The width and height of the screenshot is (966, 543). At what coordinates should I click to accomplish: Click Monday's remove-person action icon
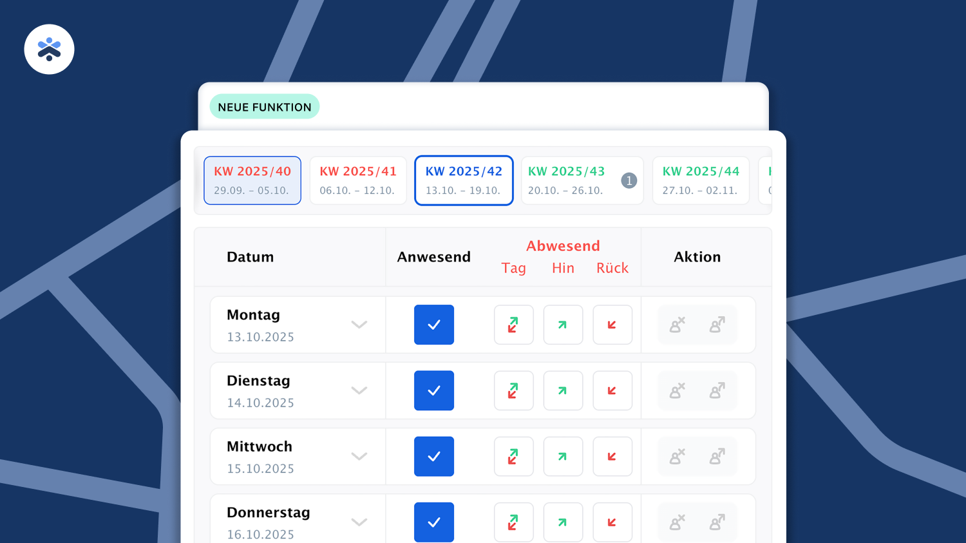(x=677, y=325)
